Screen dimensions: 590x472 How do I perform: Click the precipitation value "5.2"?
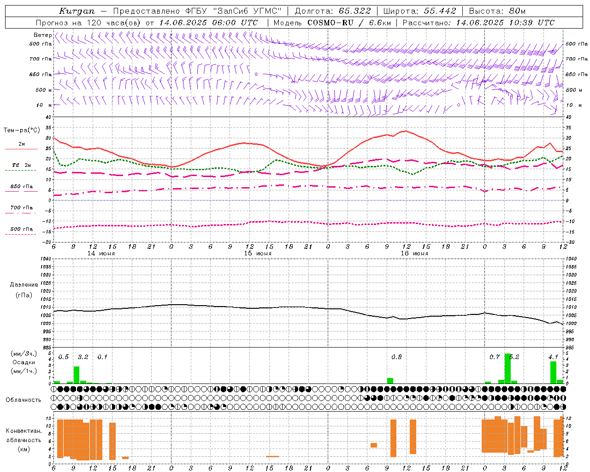pos(514,357)
